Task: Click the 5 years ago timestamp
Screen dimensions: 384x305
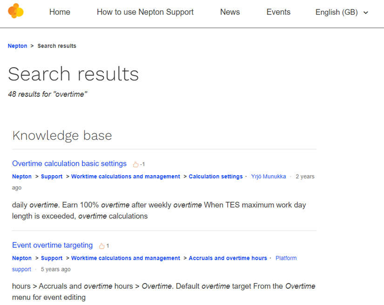Action: coord(55,269)
